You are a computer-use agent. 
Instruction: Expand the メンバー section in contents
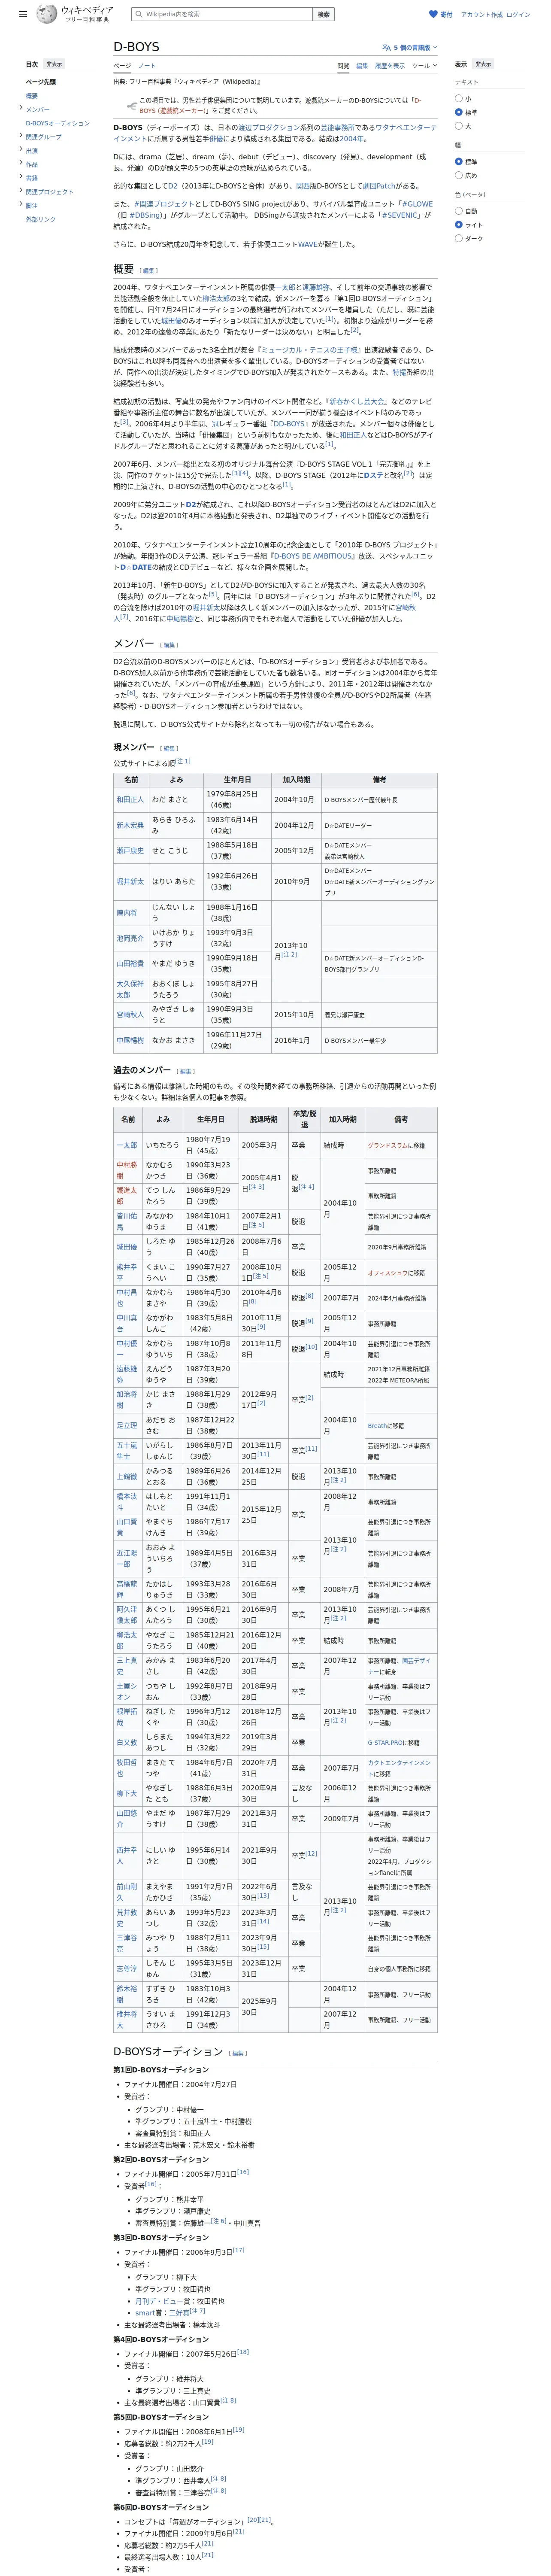tap(20, 109)
